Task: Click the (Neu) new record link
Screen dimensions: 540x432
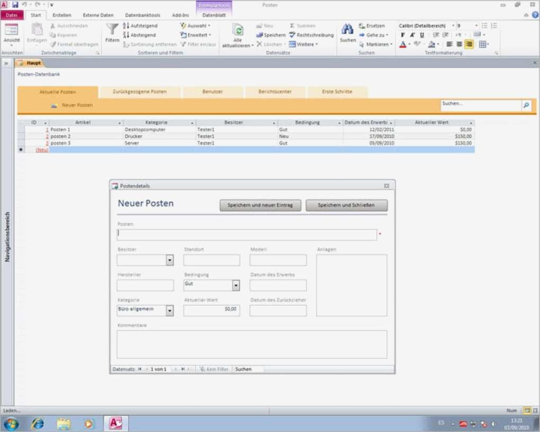Action: click(x=42, y=150)
